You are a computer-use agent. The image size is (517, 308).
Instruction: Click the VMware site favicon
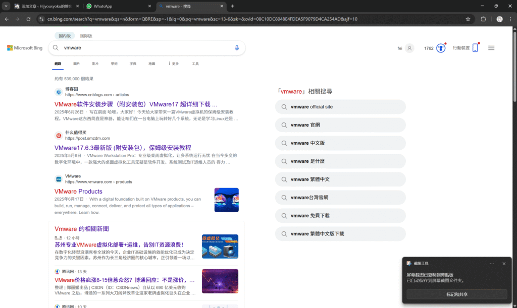(59, 179)
